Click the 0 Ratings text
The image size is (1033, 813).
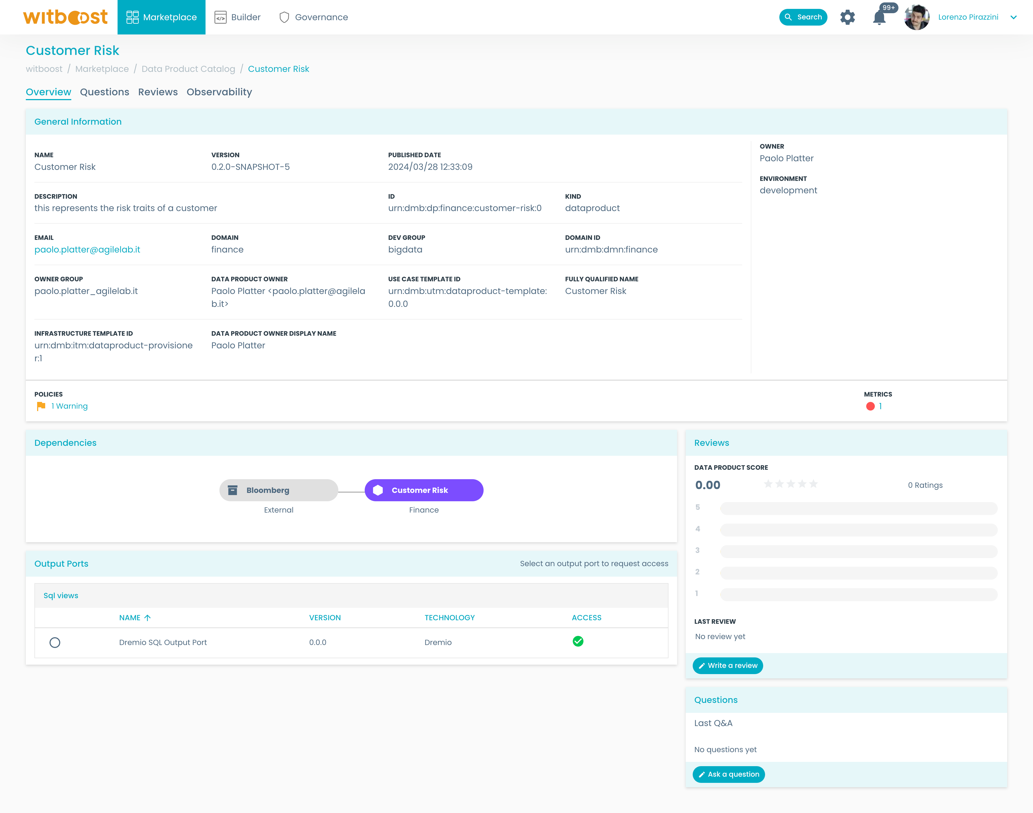(x=925, y=485)
